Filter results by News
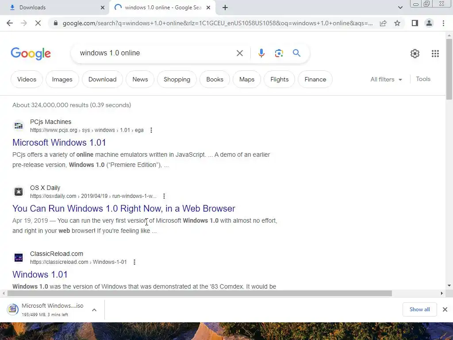This screenshot has height=340, width=453. point(140,79)
